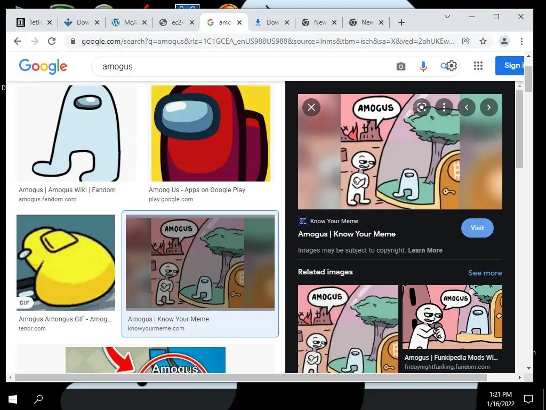Screen dimensions: 546x410
Task: Open the Windows notification center
Action: pos(528,399)
